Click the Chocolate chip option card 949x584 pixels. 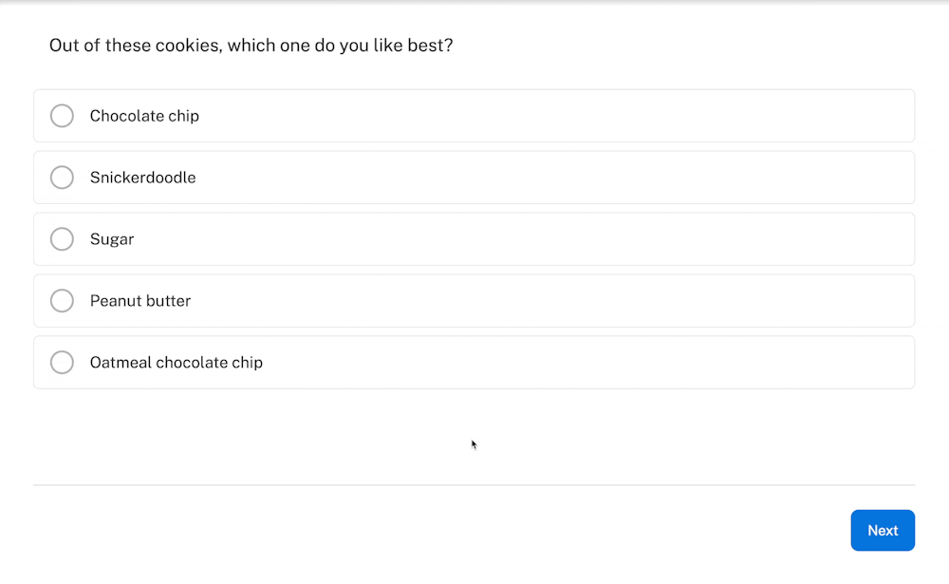click(569, 116)
